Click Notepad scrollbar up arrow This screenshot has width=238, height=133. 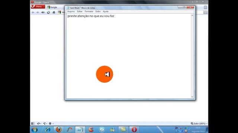pyautogui.click(x=192, y=15)
